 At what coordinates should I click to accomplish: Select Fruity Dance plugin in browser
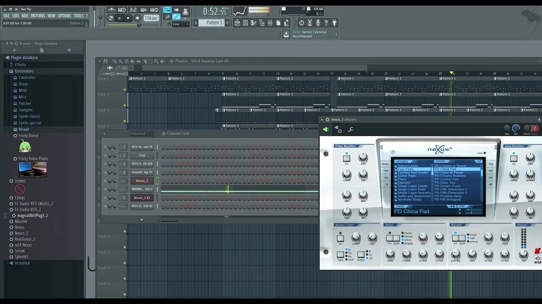[28, 136]
